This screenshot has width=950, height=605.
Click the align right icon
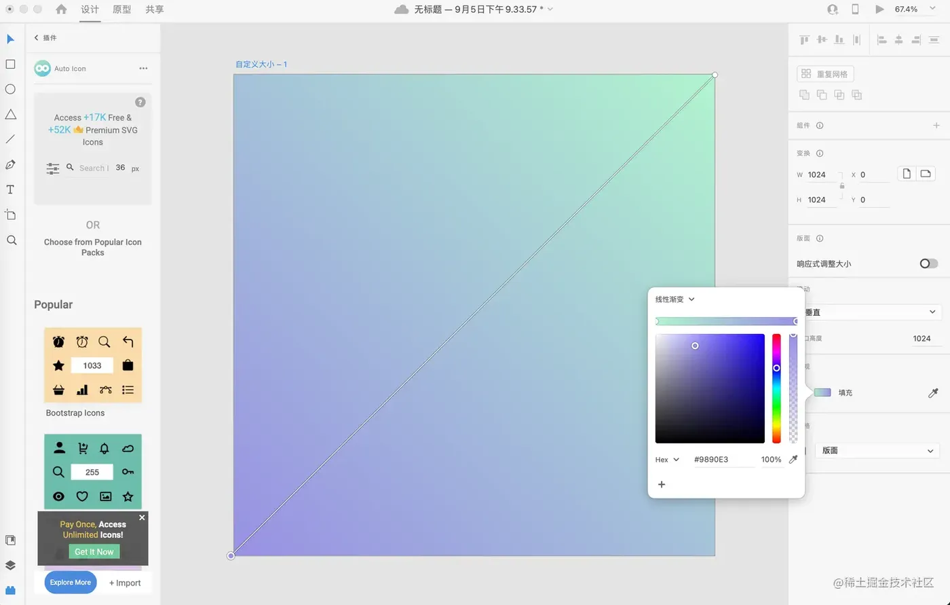tap(916, 39)
